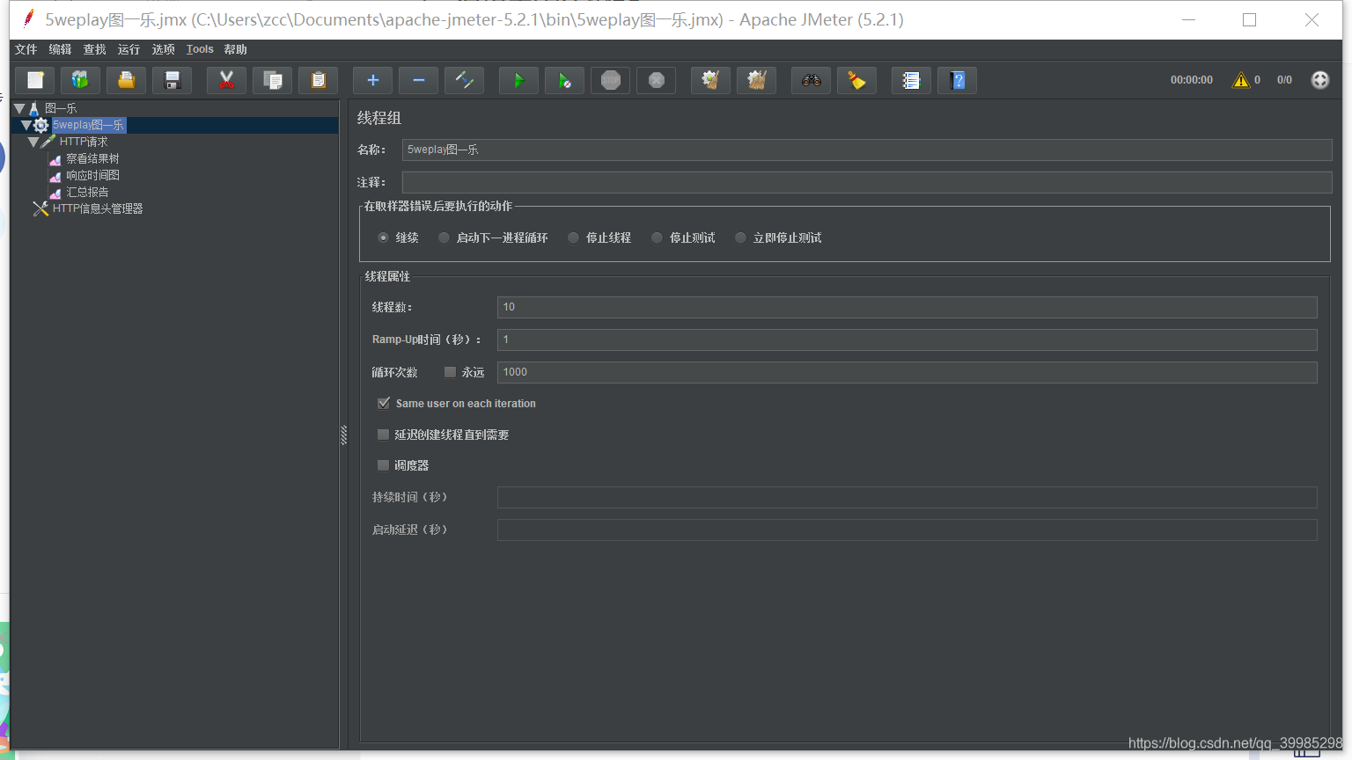Click 循环次数 field showing 1000
This screenshot has height=760, width=1352.
(x=907, y=372)
